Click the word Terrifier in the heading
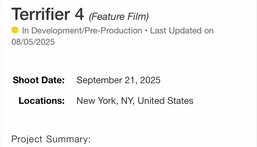This screenshot has width=257, height=147. [40, 14]
